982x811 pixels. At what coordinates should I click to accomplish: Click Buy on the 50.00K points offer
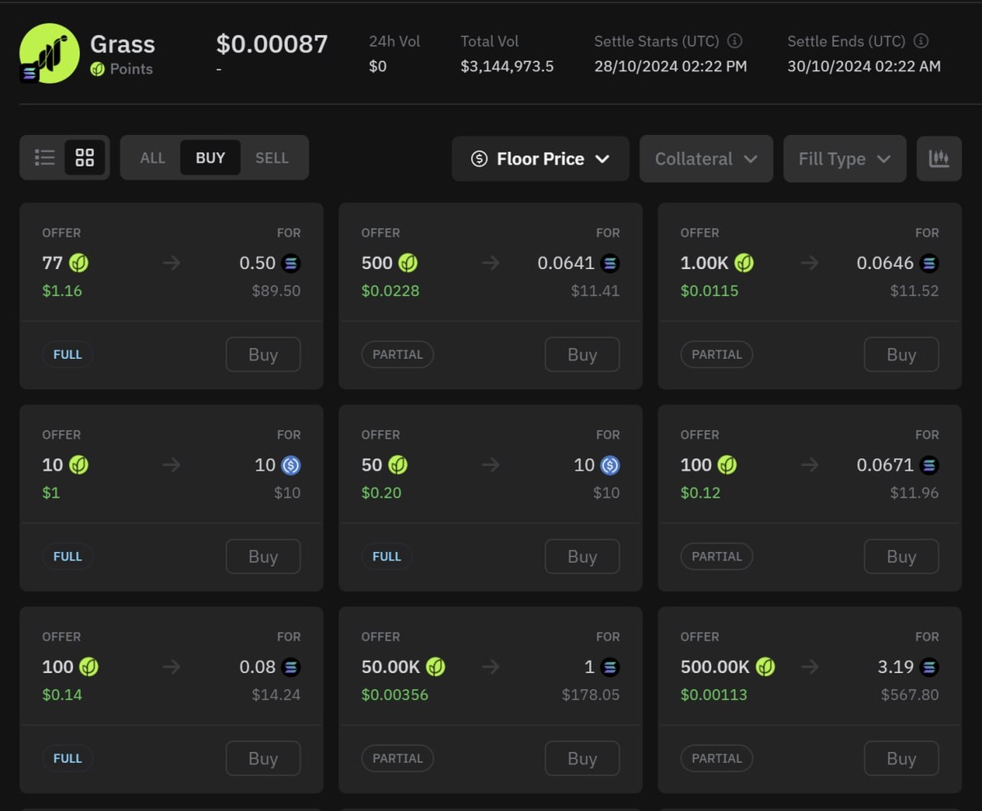coord(582,759)
